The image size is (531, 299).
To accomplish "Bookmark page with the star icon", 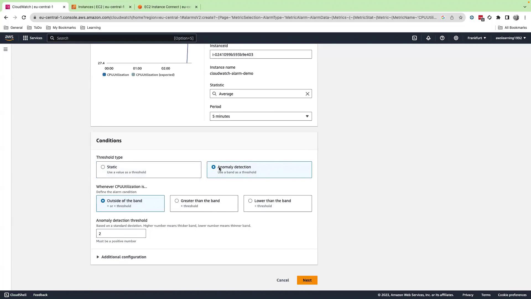I will coord(460,17).
